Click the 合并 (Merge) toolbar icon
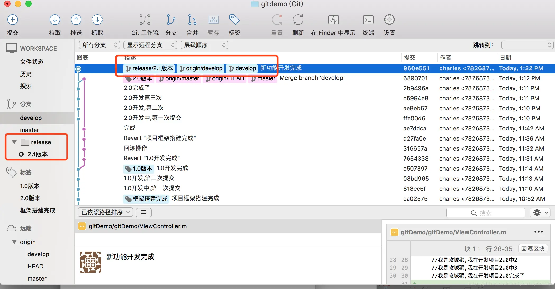 click(x=192, y=20)
